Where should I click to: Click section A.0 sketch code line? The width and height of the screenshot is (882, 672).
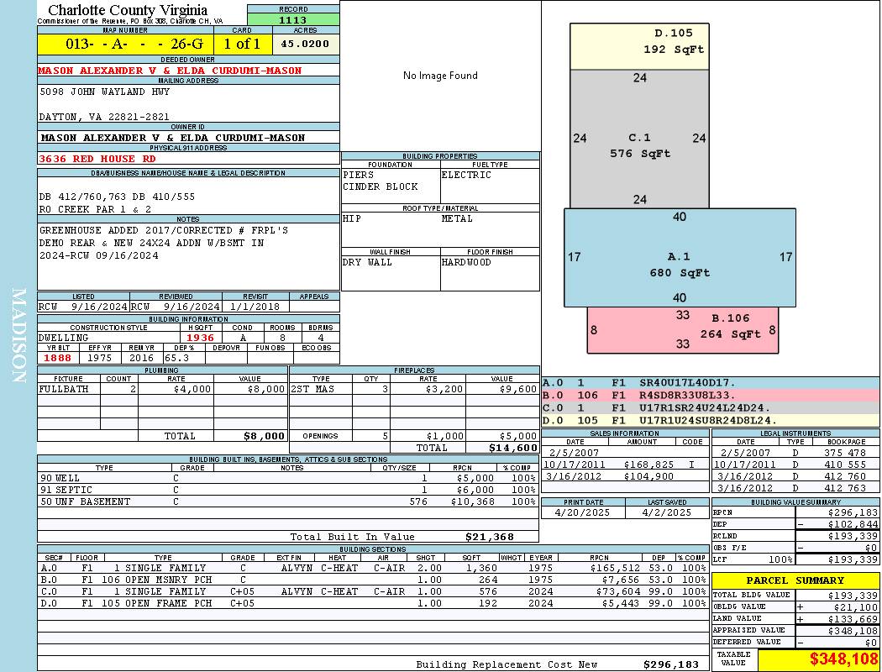[711, 383]
